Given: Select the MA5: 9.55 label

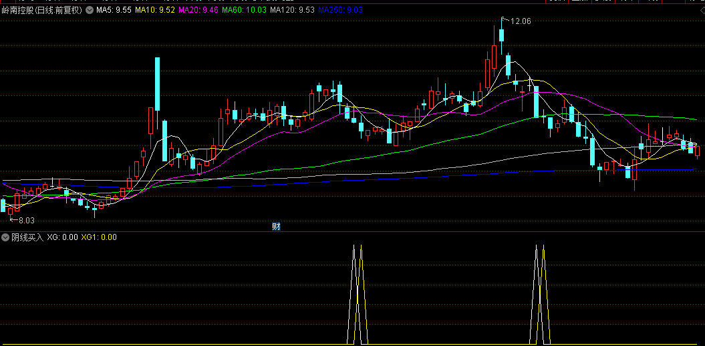Looking at the screenshot, I should coord(114,10).
